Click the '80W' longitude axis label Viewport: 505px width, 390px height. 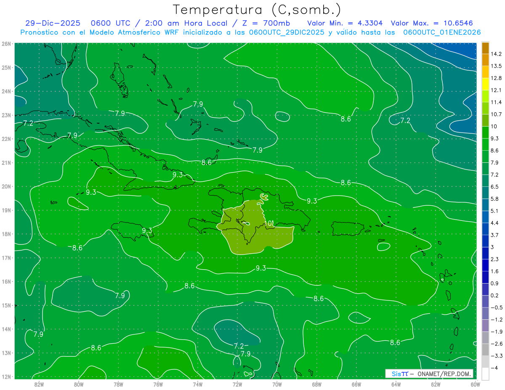pyautogui.click(x=78, y=384)
